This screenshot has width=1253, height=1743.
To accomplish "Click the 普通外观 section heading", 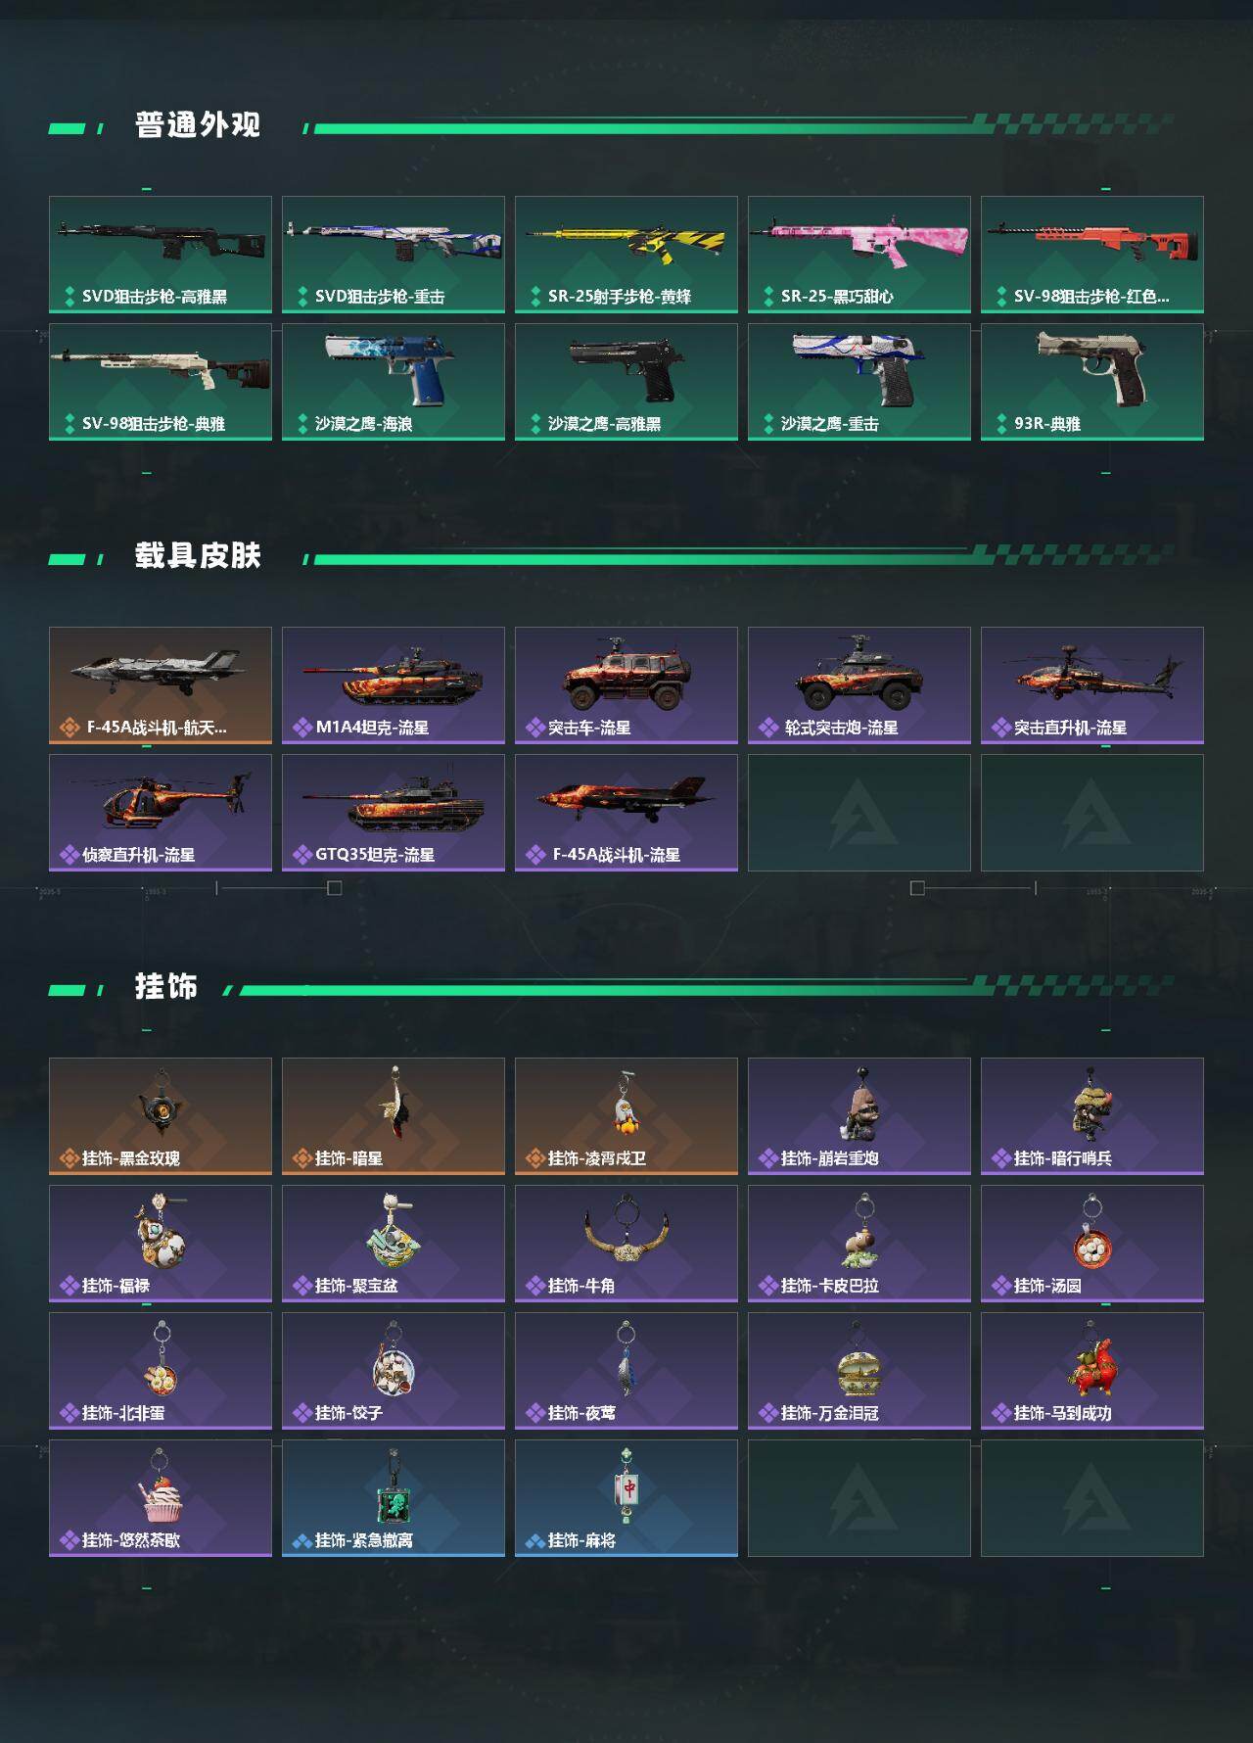I will click(x=198, y=125).
